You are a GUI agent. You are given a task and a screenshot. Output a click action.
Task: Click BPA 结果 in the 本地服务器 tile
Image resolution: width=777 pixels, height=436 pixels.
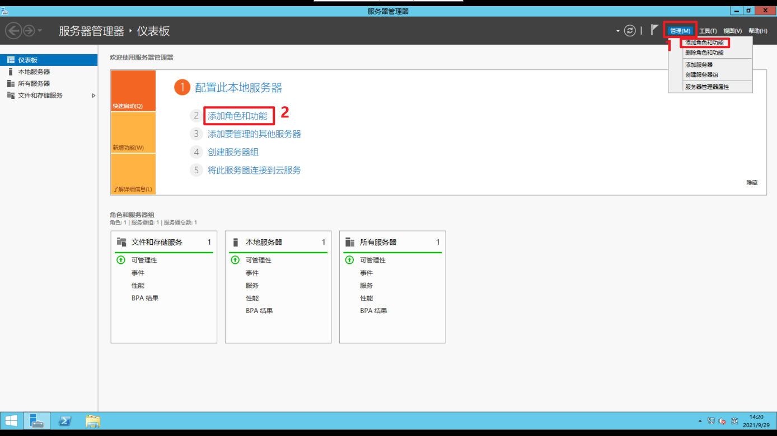tap(259, 311)
